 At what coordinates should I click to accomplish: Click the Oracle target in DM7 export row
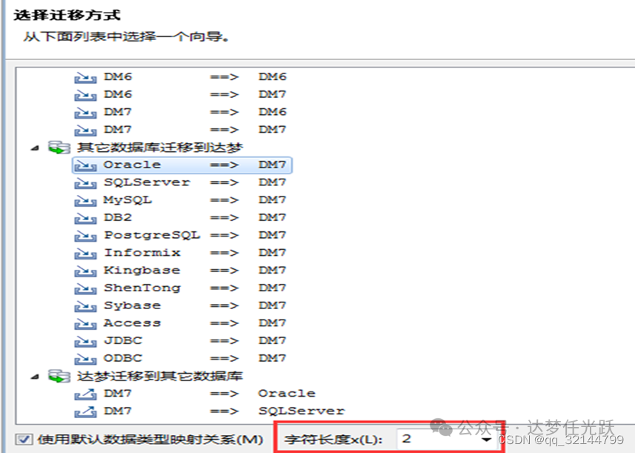287,394
